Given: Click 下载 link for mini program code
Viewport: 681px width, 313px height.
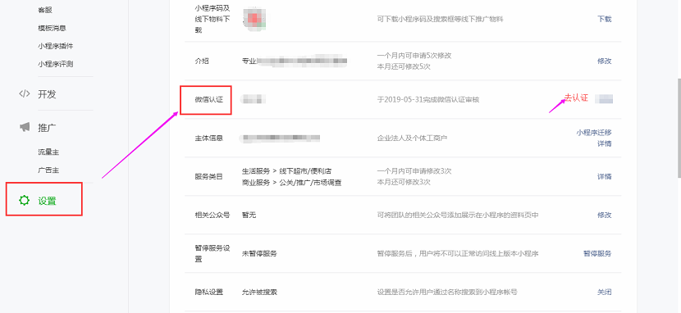Looking at the screenshot, I should [604, 19].
